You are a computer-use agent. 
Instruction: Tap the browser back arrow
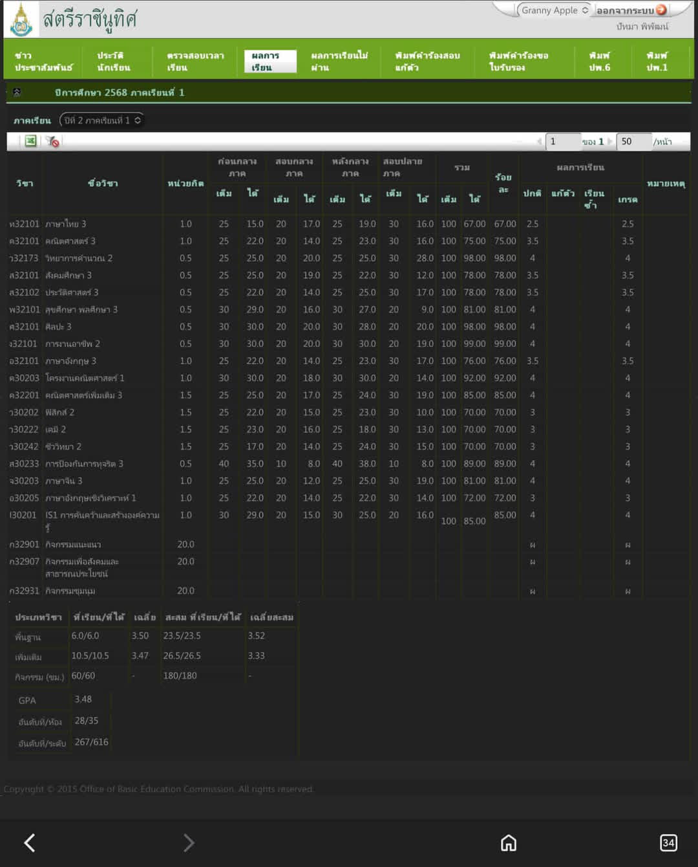pos(30,842)
